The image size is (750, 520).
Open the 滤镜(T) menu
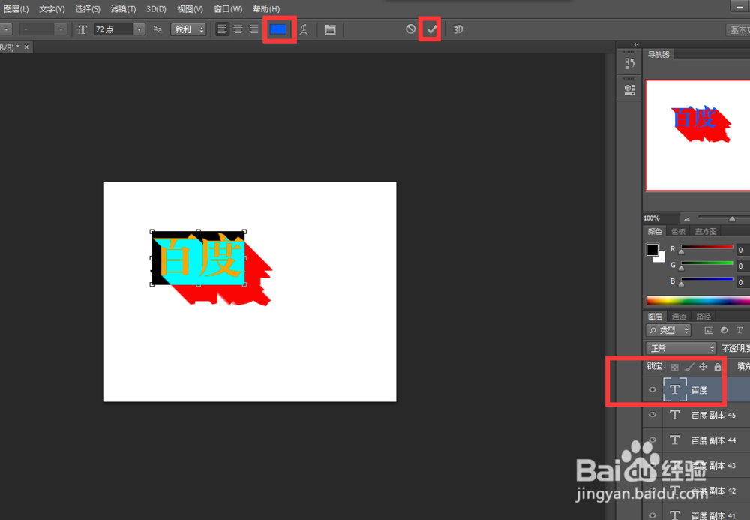pyautogui.click(x=123, y=8)
